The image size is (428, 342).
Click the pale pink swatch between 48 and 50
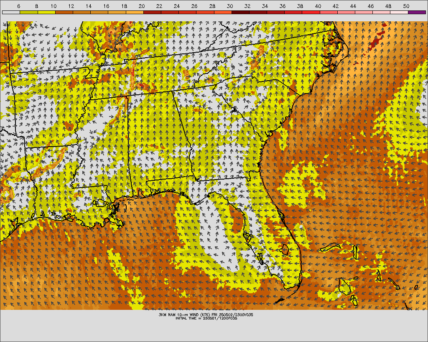pyautogui.click(x=399, y=12)
